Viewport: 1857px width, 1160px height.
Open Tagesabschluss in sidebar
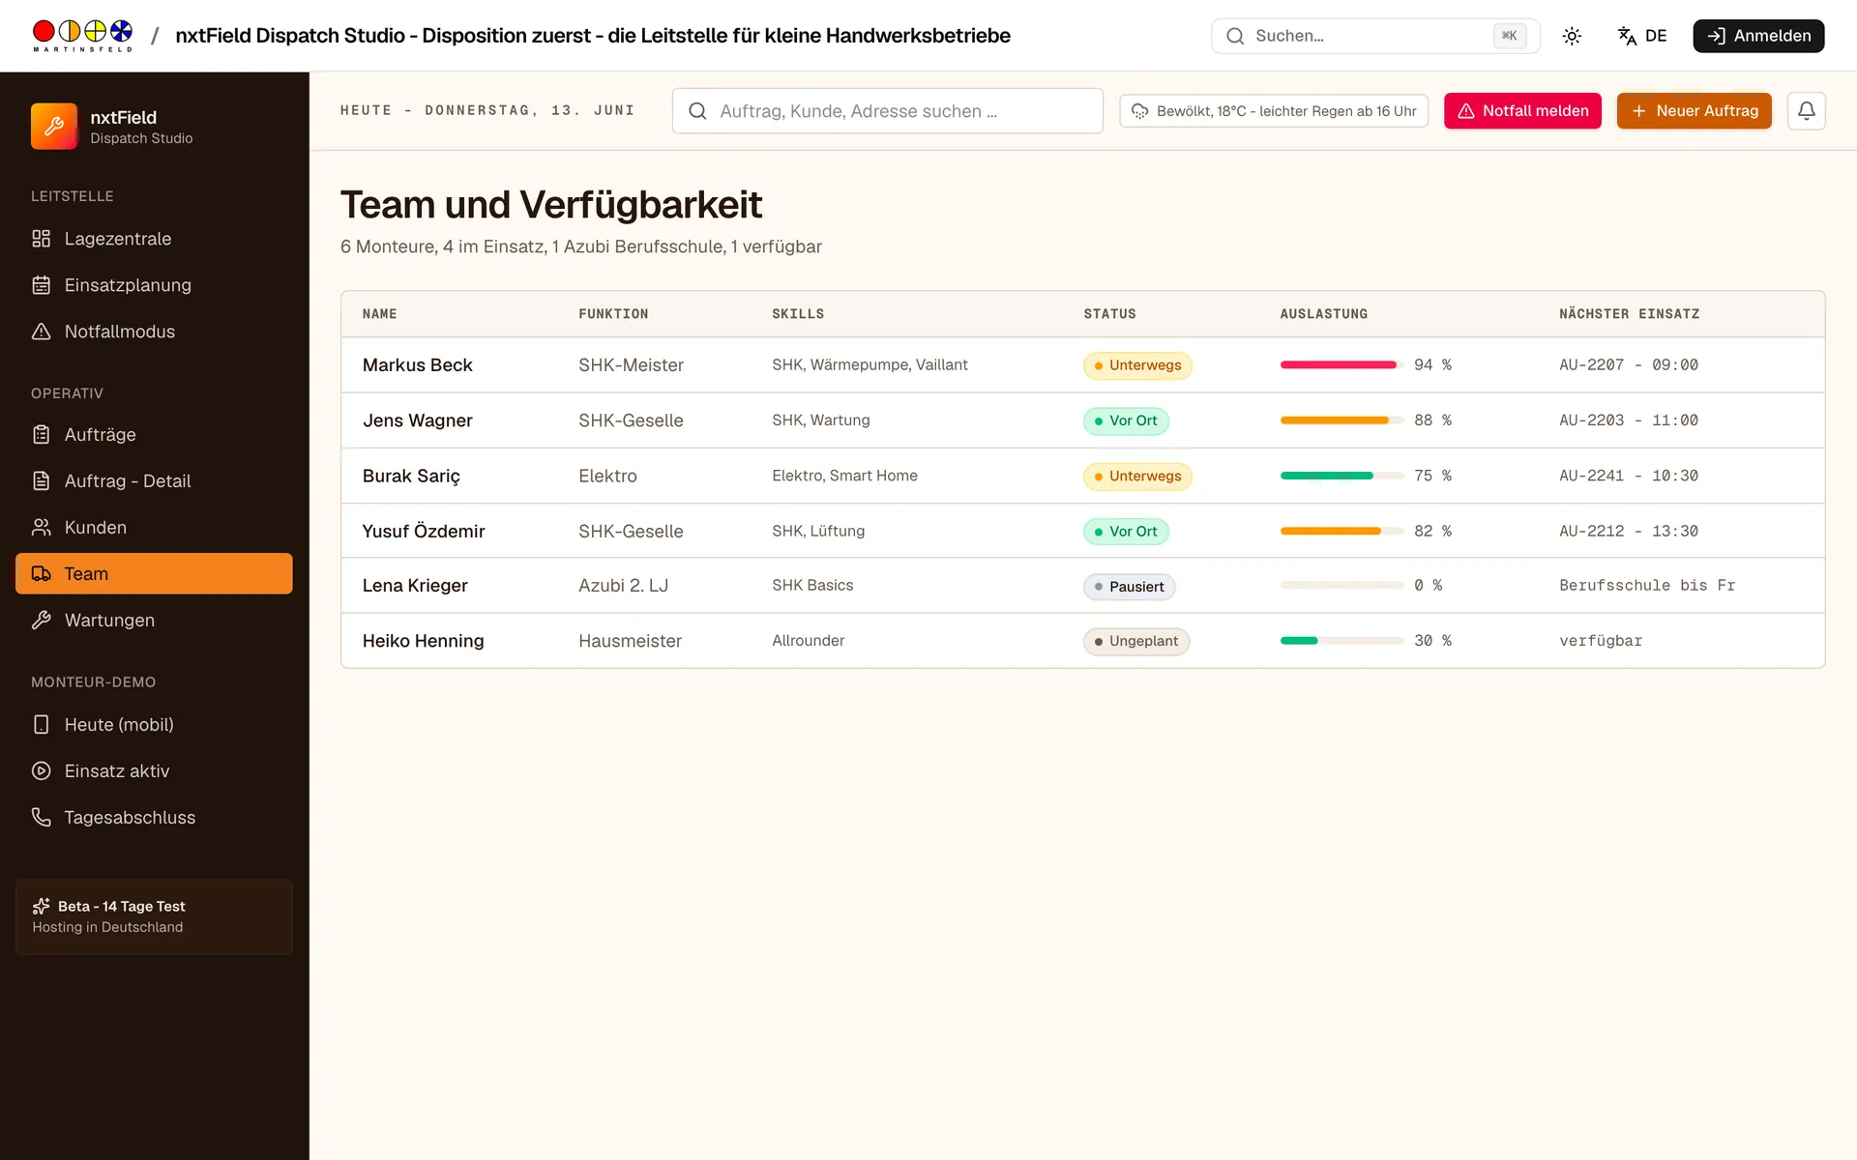154,818
